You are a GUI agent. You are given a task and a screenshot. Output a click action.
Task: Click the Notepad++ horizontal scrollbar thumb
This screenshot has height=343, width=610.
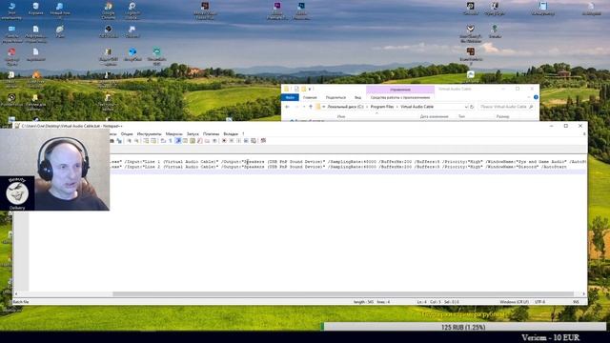click(x=343, y=294)
